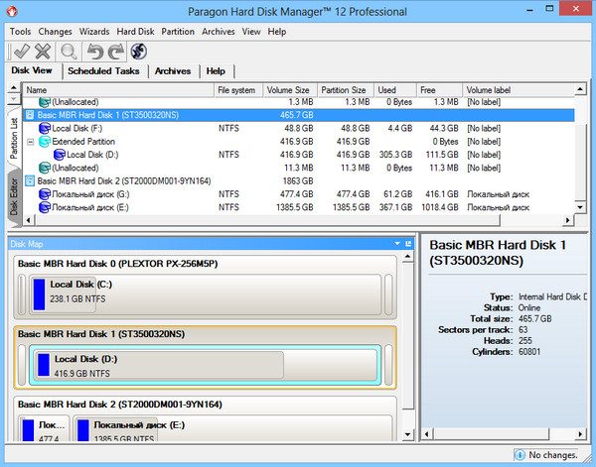Select the Partition List side tab
This screenshot has height=467, width=596.
(x=14, y=139)
